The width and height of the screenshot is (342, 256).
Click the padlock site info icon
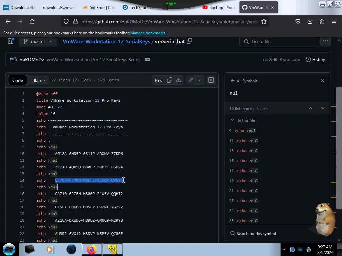(x=75, y=22)
